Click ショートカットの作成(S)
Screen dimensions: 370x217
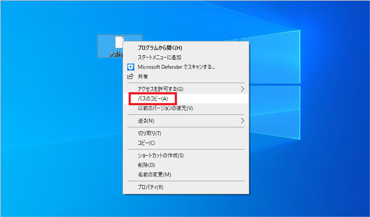pyautogui.click(x=185, y=155)
